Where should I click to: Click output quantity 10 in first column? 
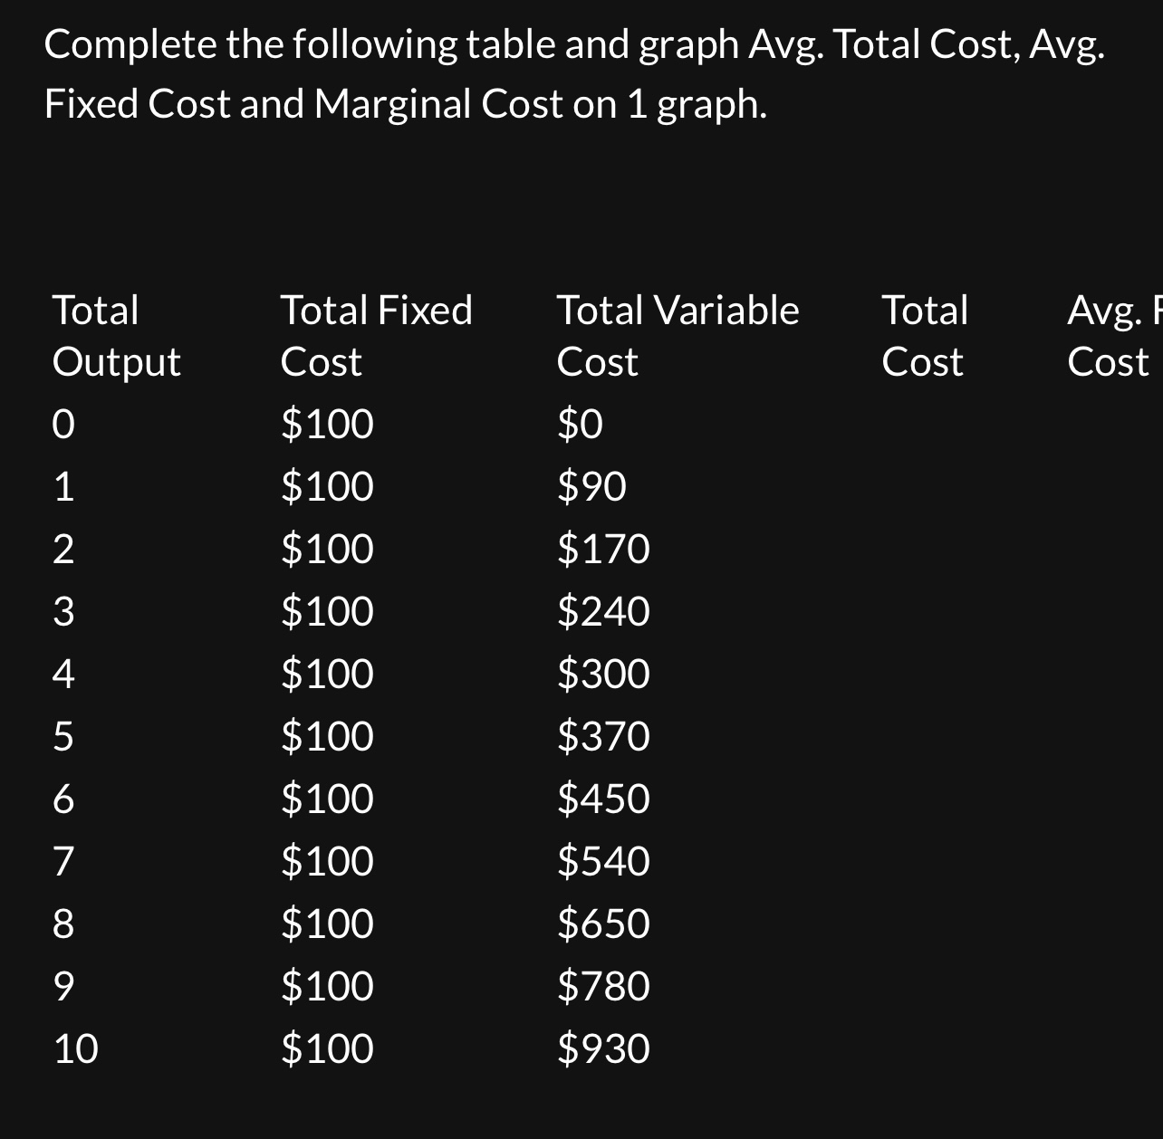(76, 1048)
